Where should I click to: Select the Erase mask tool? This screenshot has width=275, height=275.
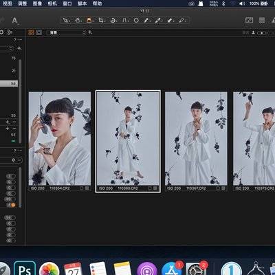(x=170, y=21)
